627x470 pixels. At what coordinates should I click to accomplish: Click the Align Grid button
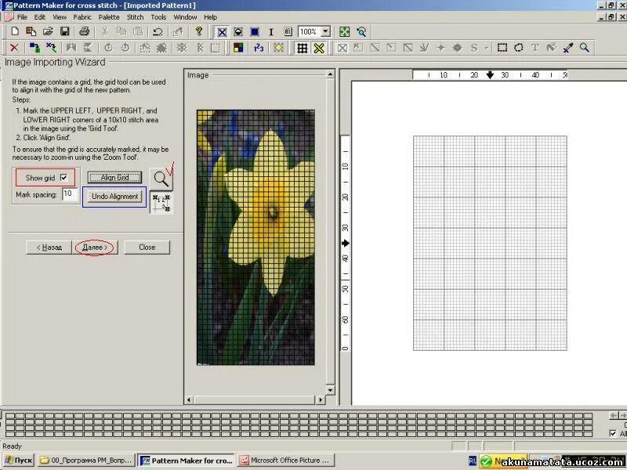(114, 178)
